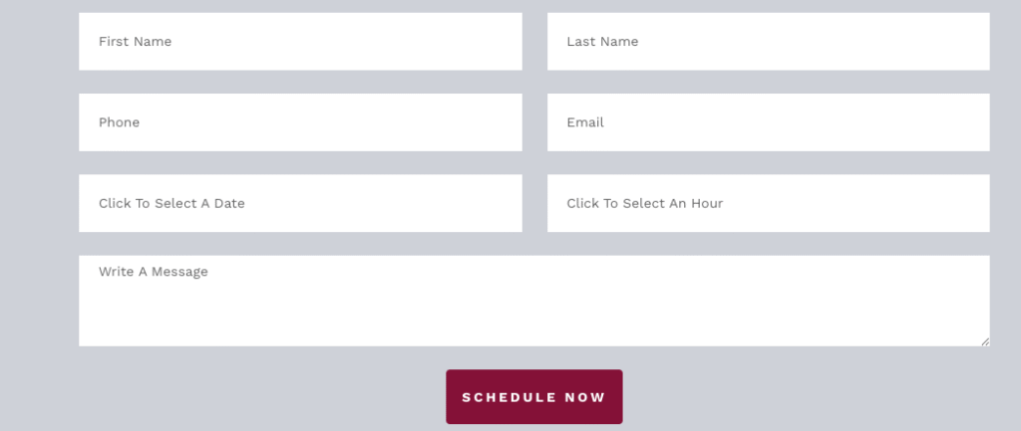The width and height of the screenshot is (1021, 431).
Task: Click the Write A Message text area
Action: (x=533, y=301)
